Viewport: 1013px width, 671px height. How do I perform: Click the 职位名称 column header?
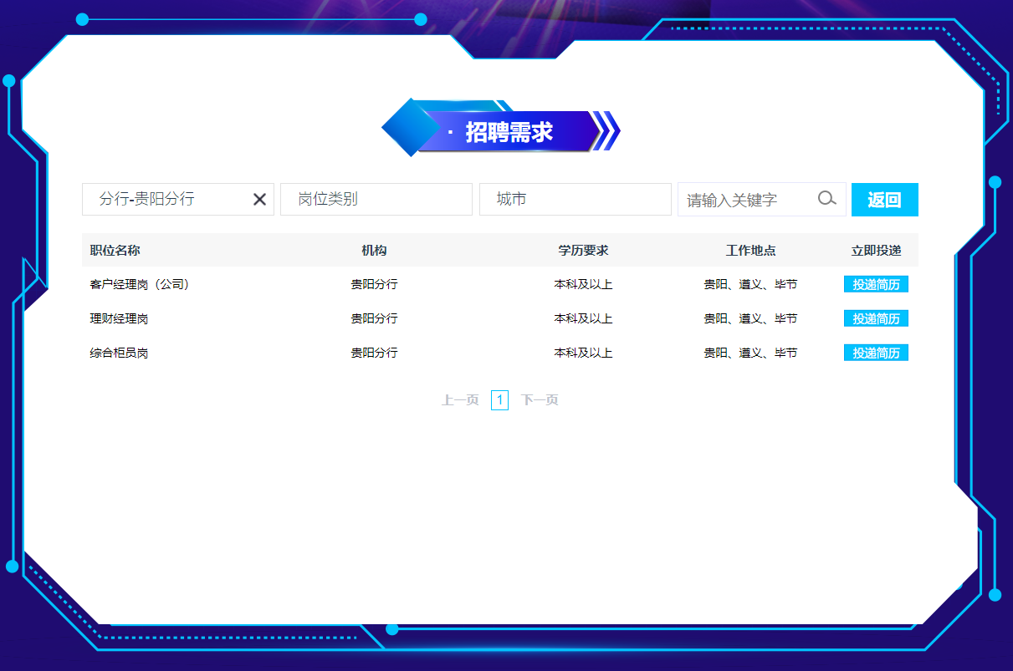click(115, 251)
